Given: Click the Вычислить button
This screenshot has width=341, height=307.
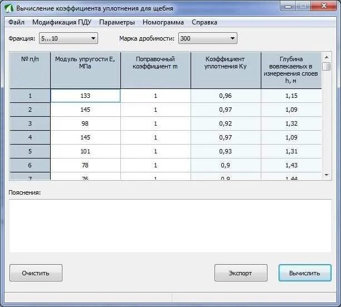Looking at the screenshot, I should (305, 273).
